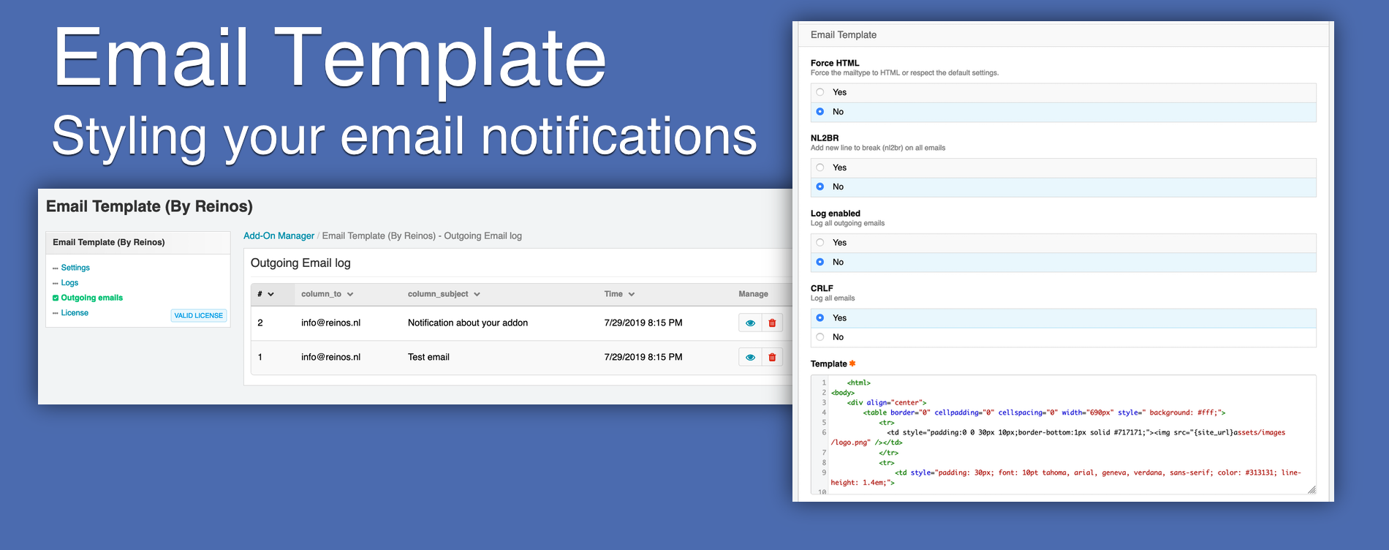Viewport: 1389px width, 550px height.
Task: Click the VALID LICENSE badge
Action: tap(199, 316)
